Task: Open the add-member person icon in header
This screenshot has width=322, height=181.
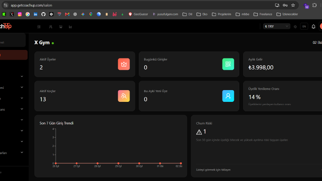Action: 50,27
